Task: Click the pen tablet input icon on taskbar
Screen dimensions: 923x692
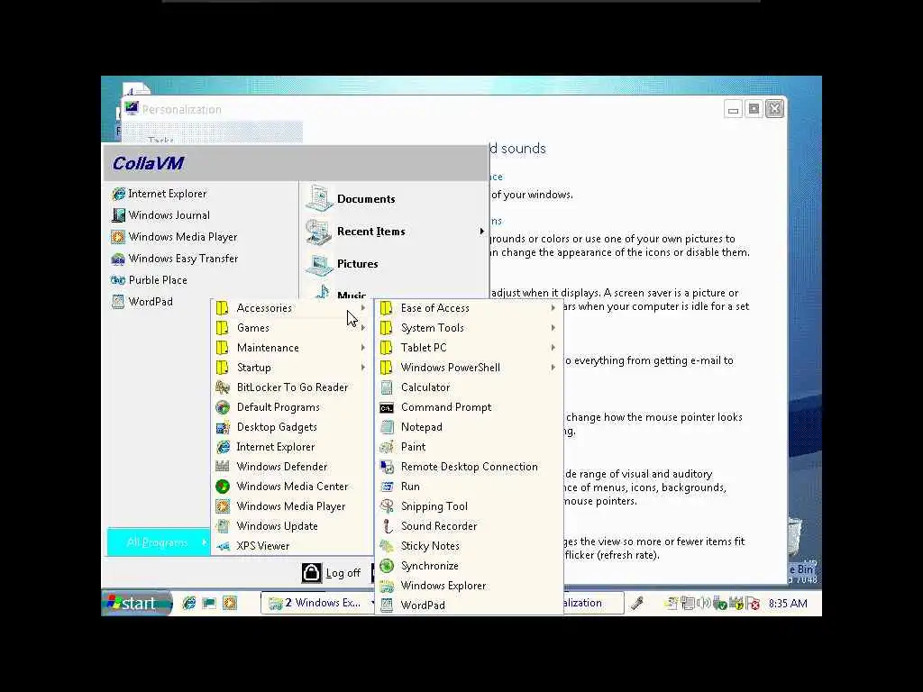Action: [637, 603]
